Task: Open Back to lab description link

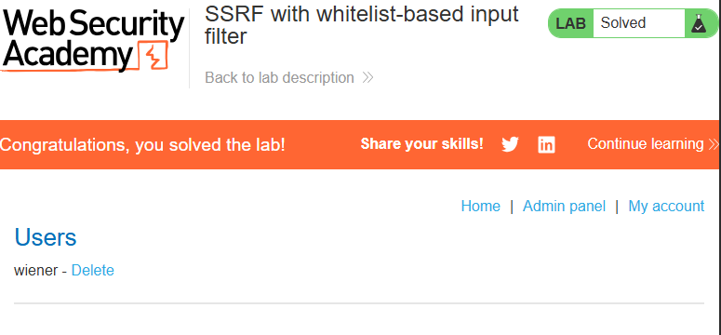Action: (288, 78)
